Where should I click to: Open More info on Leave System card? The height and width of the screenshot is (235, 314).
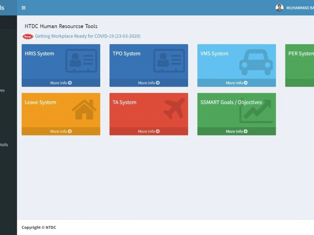point(61,131)
